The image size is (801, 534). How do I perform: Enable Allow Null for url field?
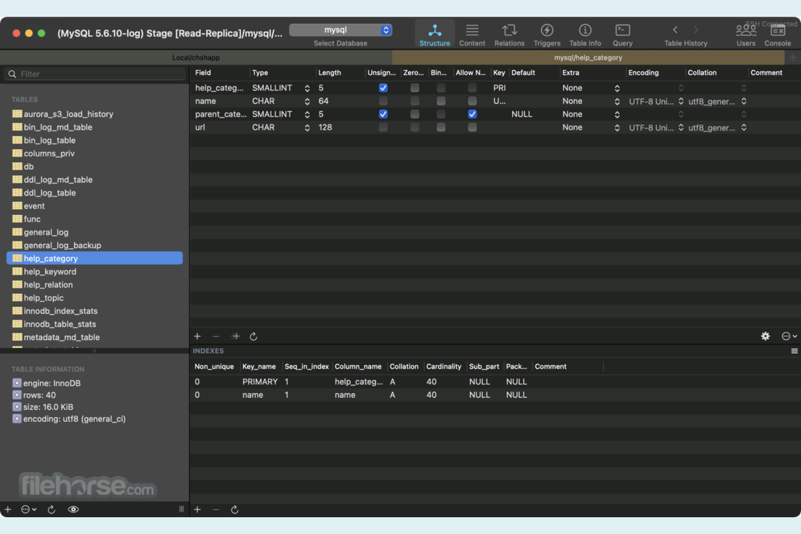pyautogui.click(x=472, y=127)
